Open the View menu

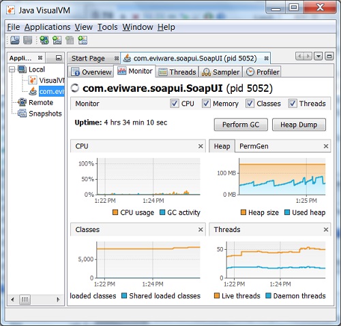84,27
